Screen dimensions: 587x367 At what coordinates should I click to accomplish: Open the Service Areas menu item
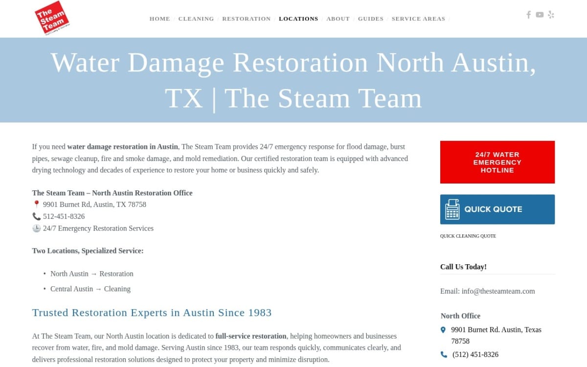419,19
